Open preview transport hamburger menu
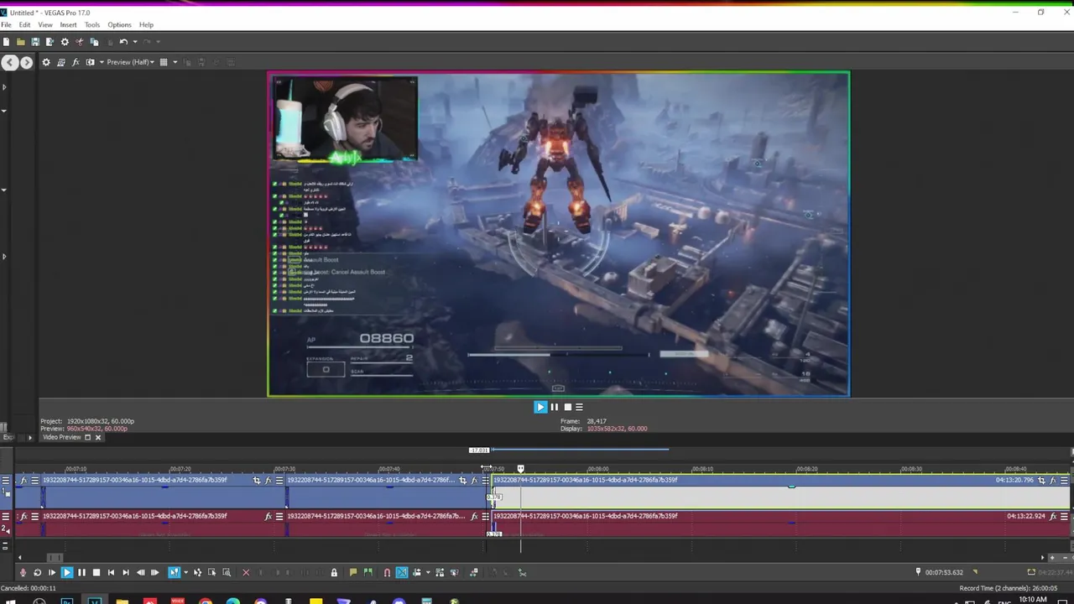Screen dimensions: 1074x604 [579, 407]
